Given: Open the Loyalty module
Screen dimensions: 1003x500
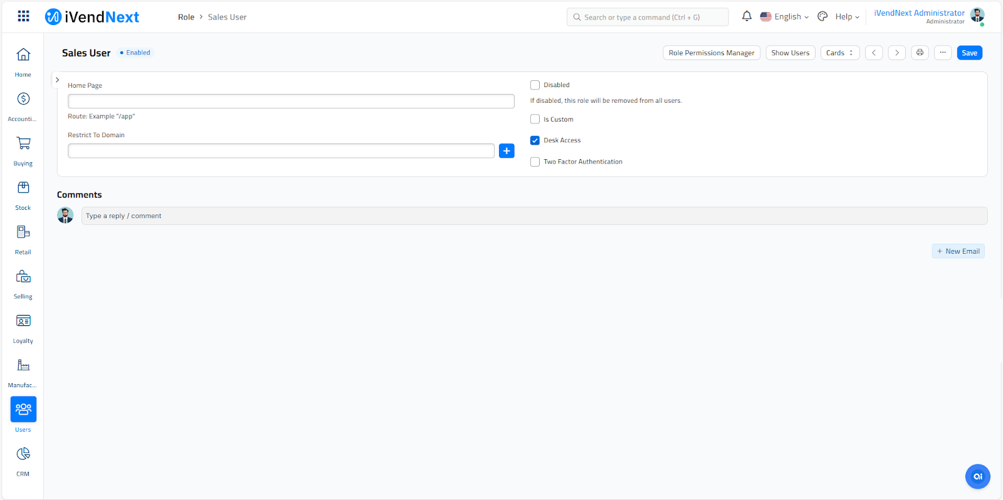Looking at the screenshot, I should point(23,321).
